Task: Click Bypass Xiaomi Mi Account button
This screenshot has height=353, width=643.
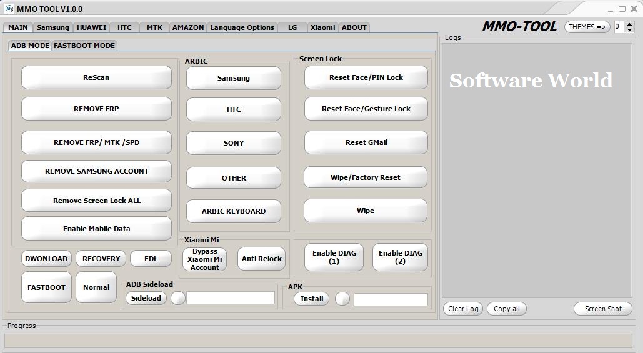Action: [x=204, y=259]
